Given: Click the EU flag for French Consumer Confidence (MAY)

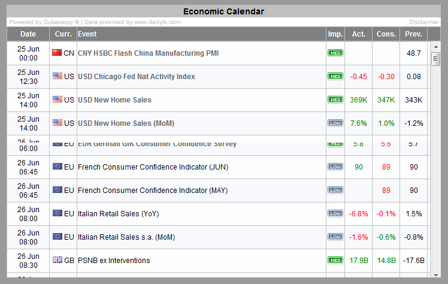Looking at the screenshot, I should coord(57,190).
